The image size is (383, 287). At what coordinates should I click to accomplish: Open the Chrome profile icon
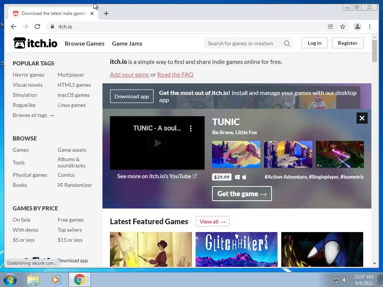(x=357, y=27)
